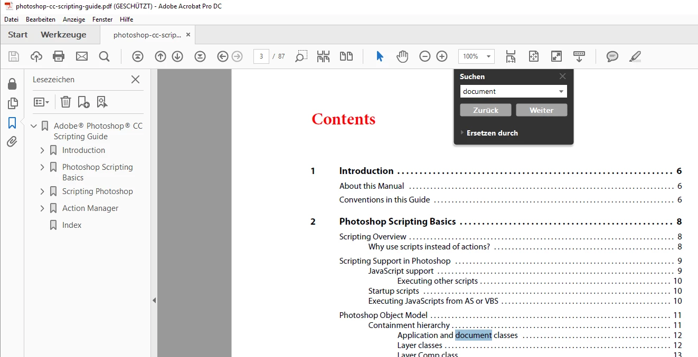Go to next page with down arrow
Viewport: 698px width, 357px height.
177,56
